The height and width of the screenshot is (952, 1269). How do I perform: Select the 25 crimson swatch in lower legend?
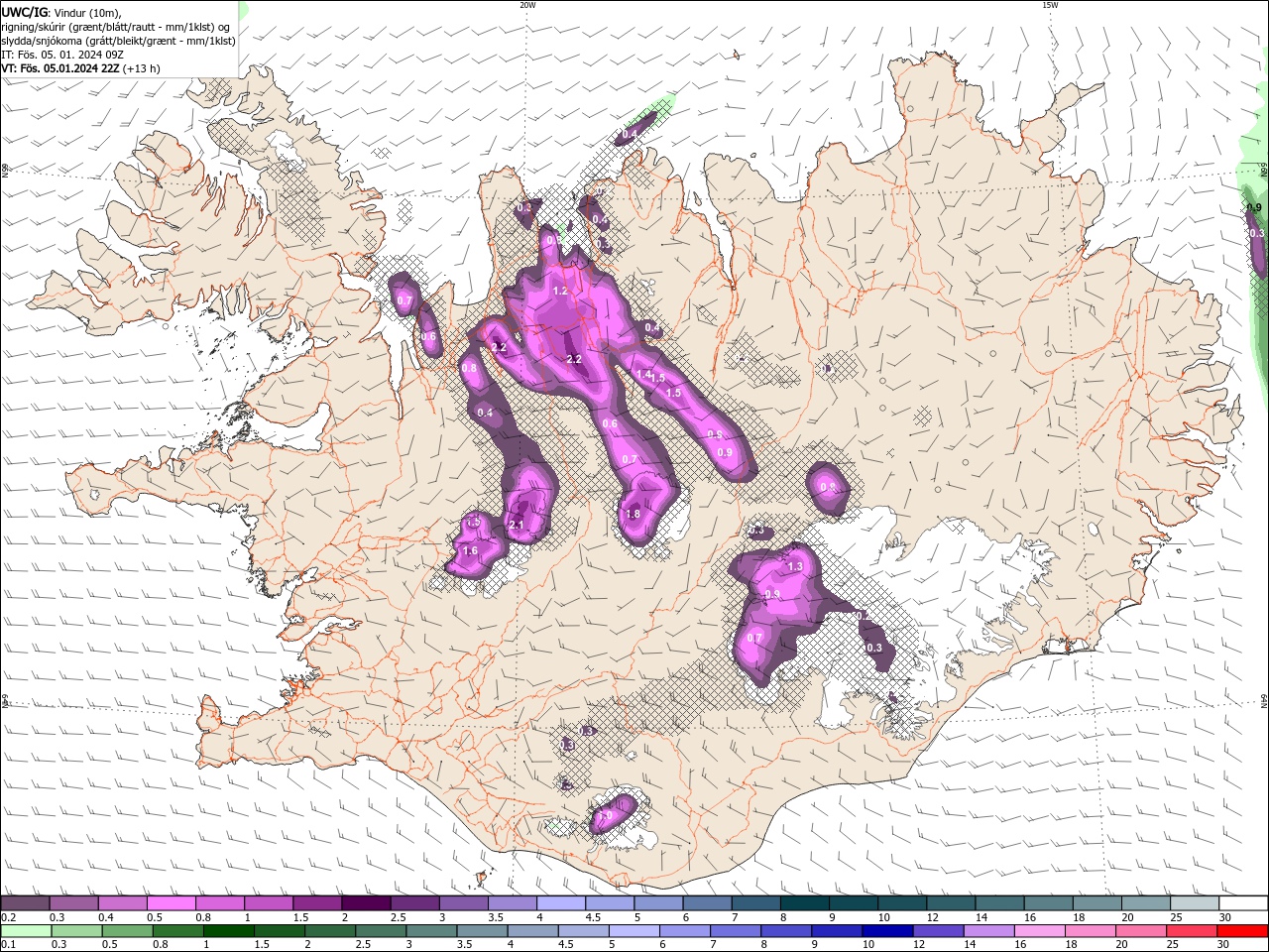click(x=1193, y=931)
